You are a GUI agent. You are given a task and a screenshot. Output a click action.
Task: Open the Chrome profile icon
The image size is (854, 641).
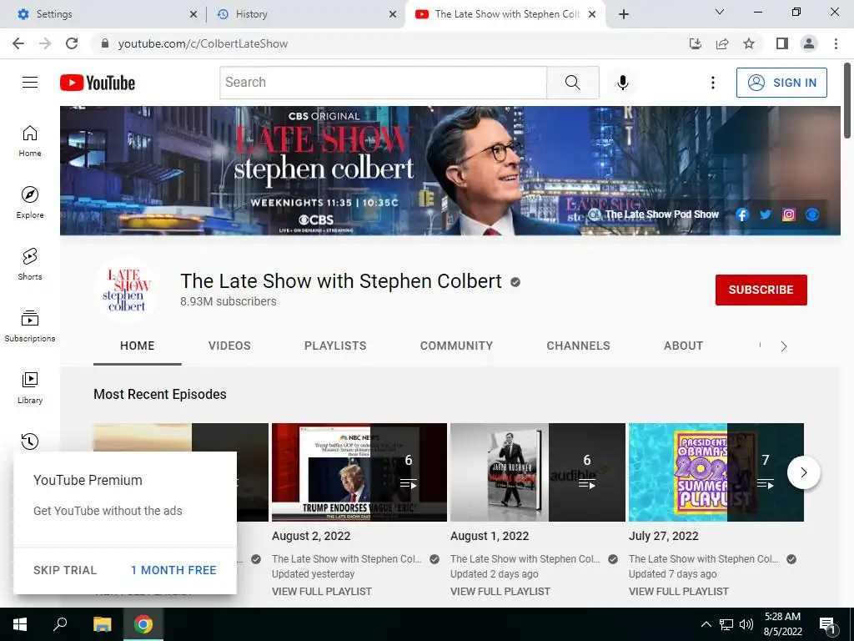pyautogui.click(x=809, y=43)
